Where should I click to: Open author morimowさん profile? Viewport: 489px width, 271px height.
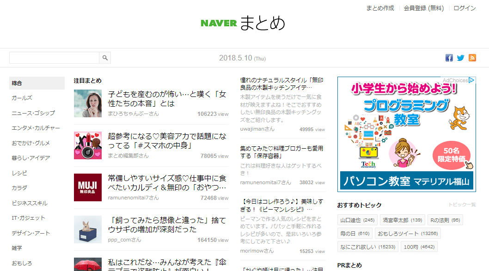tap(257, 251)
